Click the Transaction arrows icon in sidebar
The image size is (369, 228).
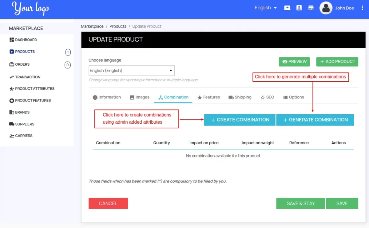click(x=12, y=77)
